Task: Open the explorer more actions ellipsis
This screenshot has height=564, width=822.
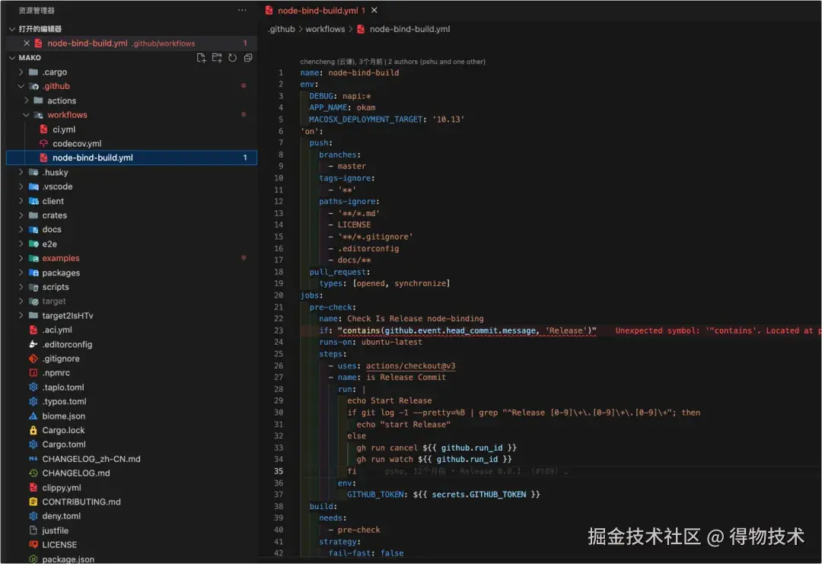Action: click(242, 10)
